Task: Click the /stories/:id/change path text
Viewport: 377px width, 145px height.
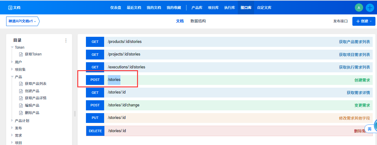Action: tap(124, 105)
